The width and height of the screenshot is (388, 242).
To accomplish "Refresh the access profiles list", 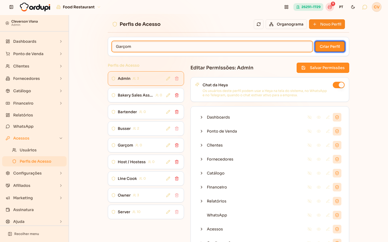I will point(259,24).
